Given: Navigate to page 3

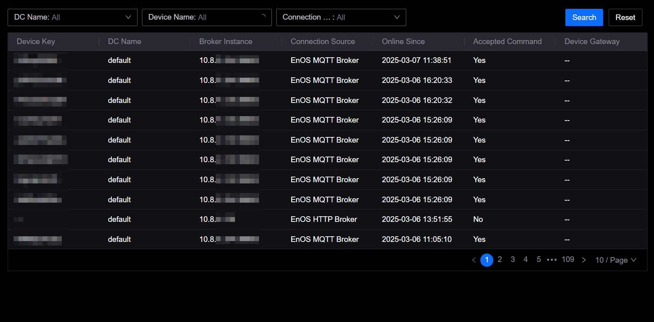Looking at the screenshot, I should click(512, 260).
